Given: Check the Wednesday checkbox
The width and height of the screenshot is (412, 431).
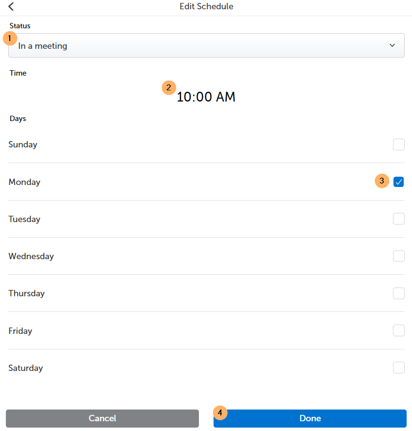Looking at the screenshot, I should pos(398,256).
